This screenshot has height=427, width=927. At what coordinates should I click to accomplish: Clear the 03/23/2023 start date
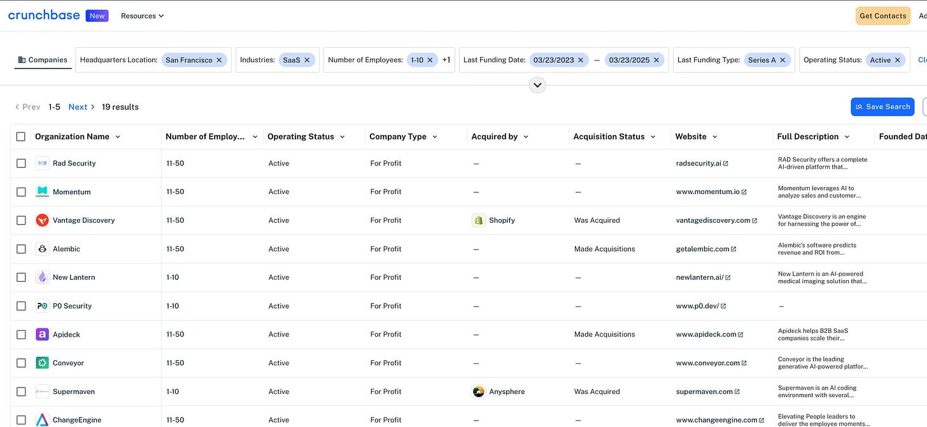click(x=581, y=60)
